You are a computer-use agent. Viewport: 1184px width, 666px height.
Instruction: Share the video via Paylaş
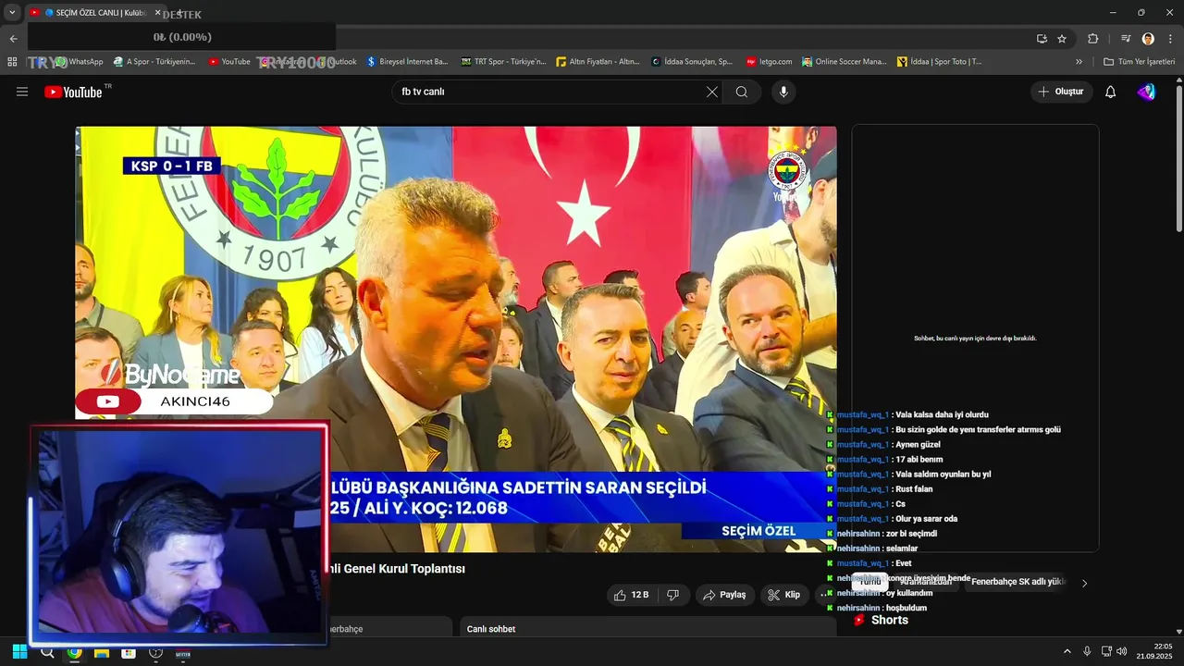724,595
